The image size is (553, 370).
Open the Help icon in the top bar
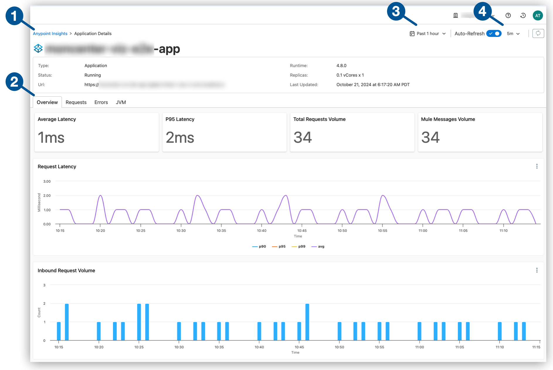pyautogui.click(x=508, y=16)
